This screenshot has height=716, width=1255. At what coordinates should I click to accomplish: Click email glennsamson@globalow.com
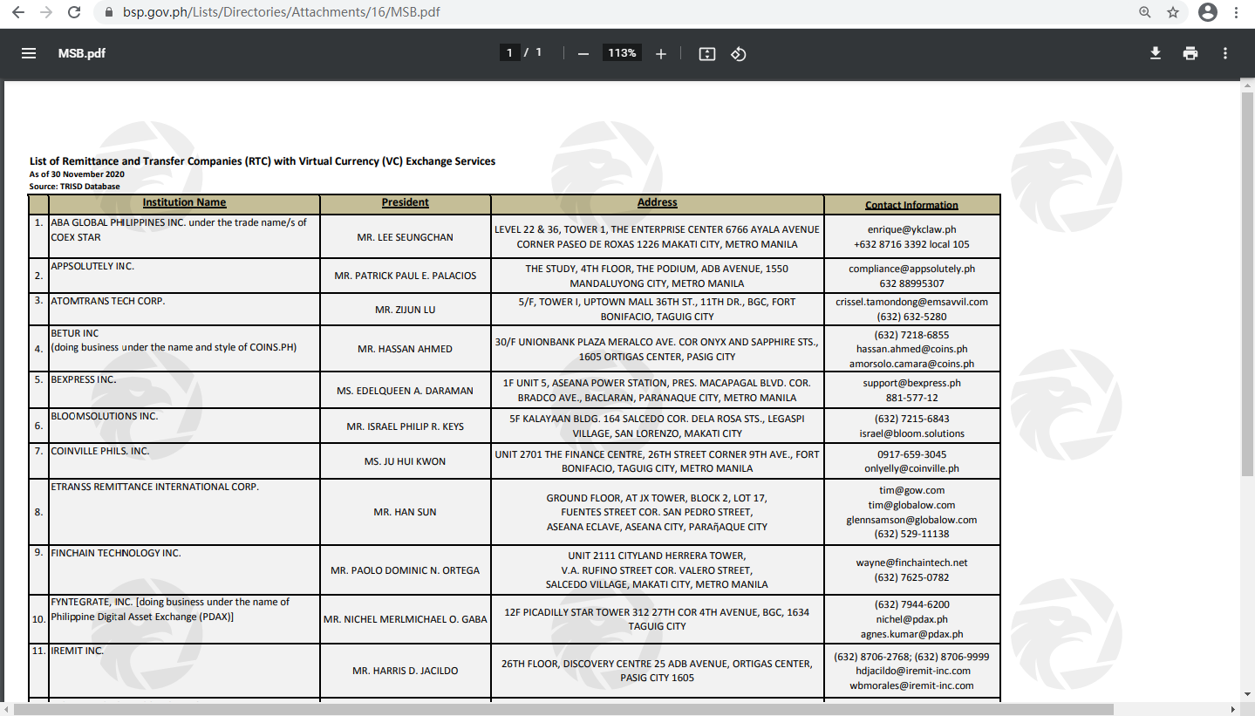(911, 520)
